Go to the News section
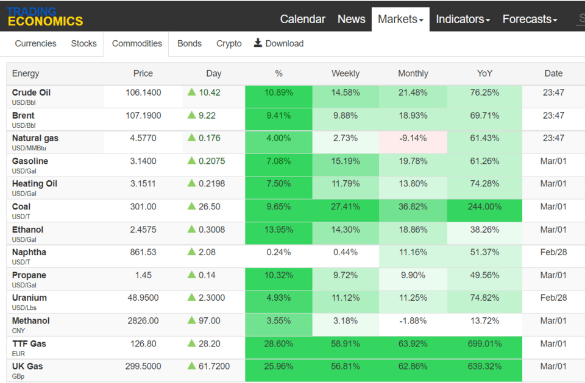 pyautogui.click(x=351, y=19)
